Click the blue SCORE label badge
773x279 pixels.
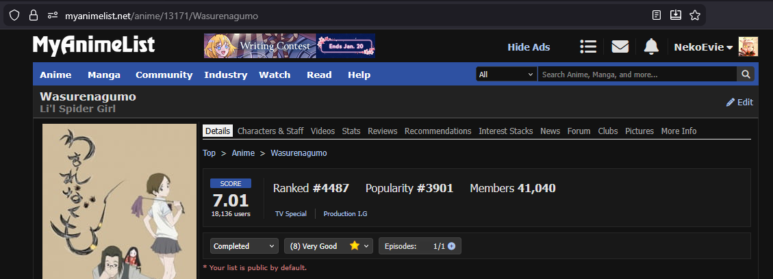click(231, 183)
